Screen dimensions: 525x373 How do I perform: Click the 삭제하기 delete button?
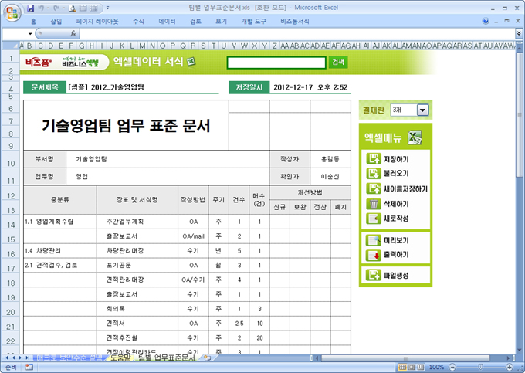point(388,204)
